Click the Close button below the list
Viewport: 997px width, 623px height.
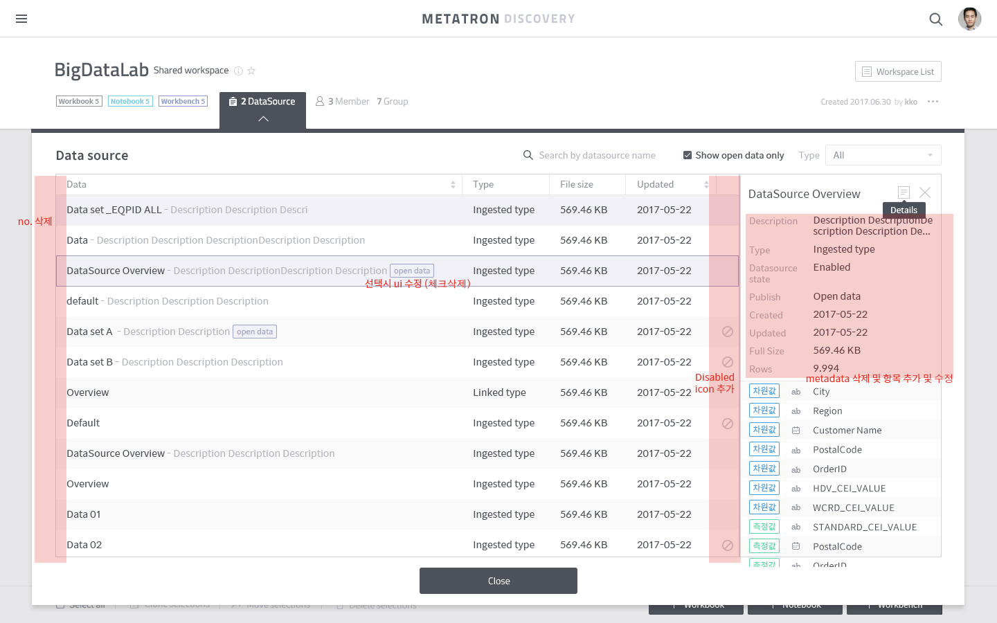coord(498,581)
